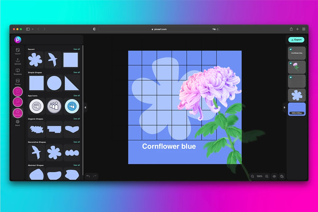Click Export to download the design
Viewport: 318px width, 212px height.
tap(296, 39)
